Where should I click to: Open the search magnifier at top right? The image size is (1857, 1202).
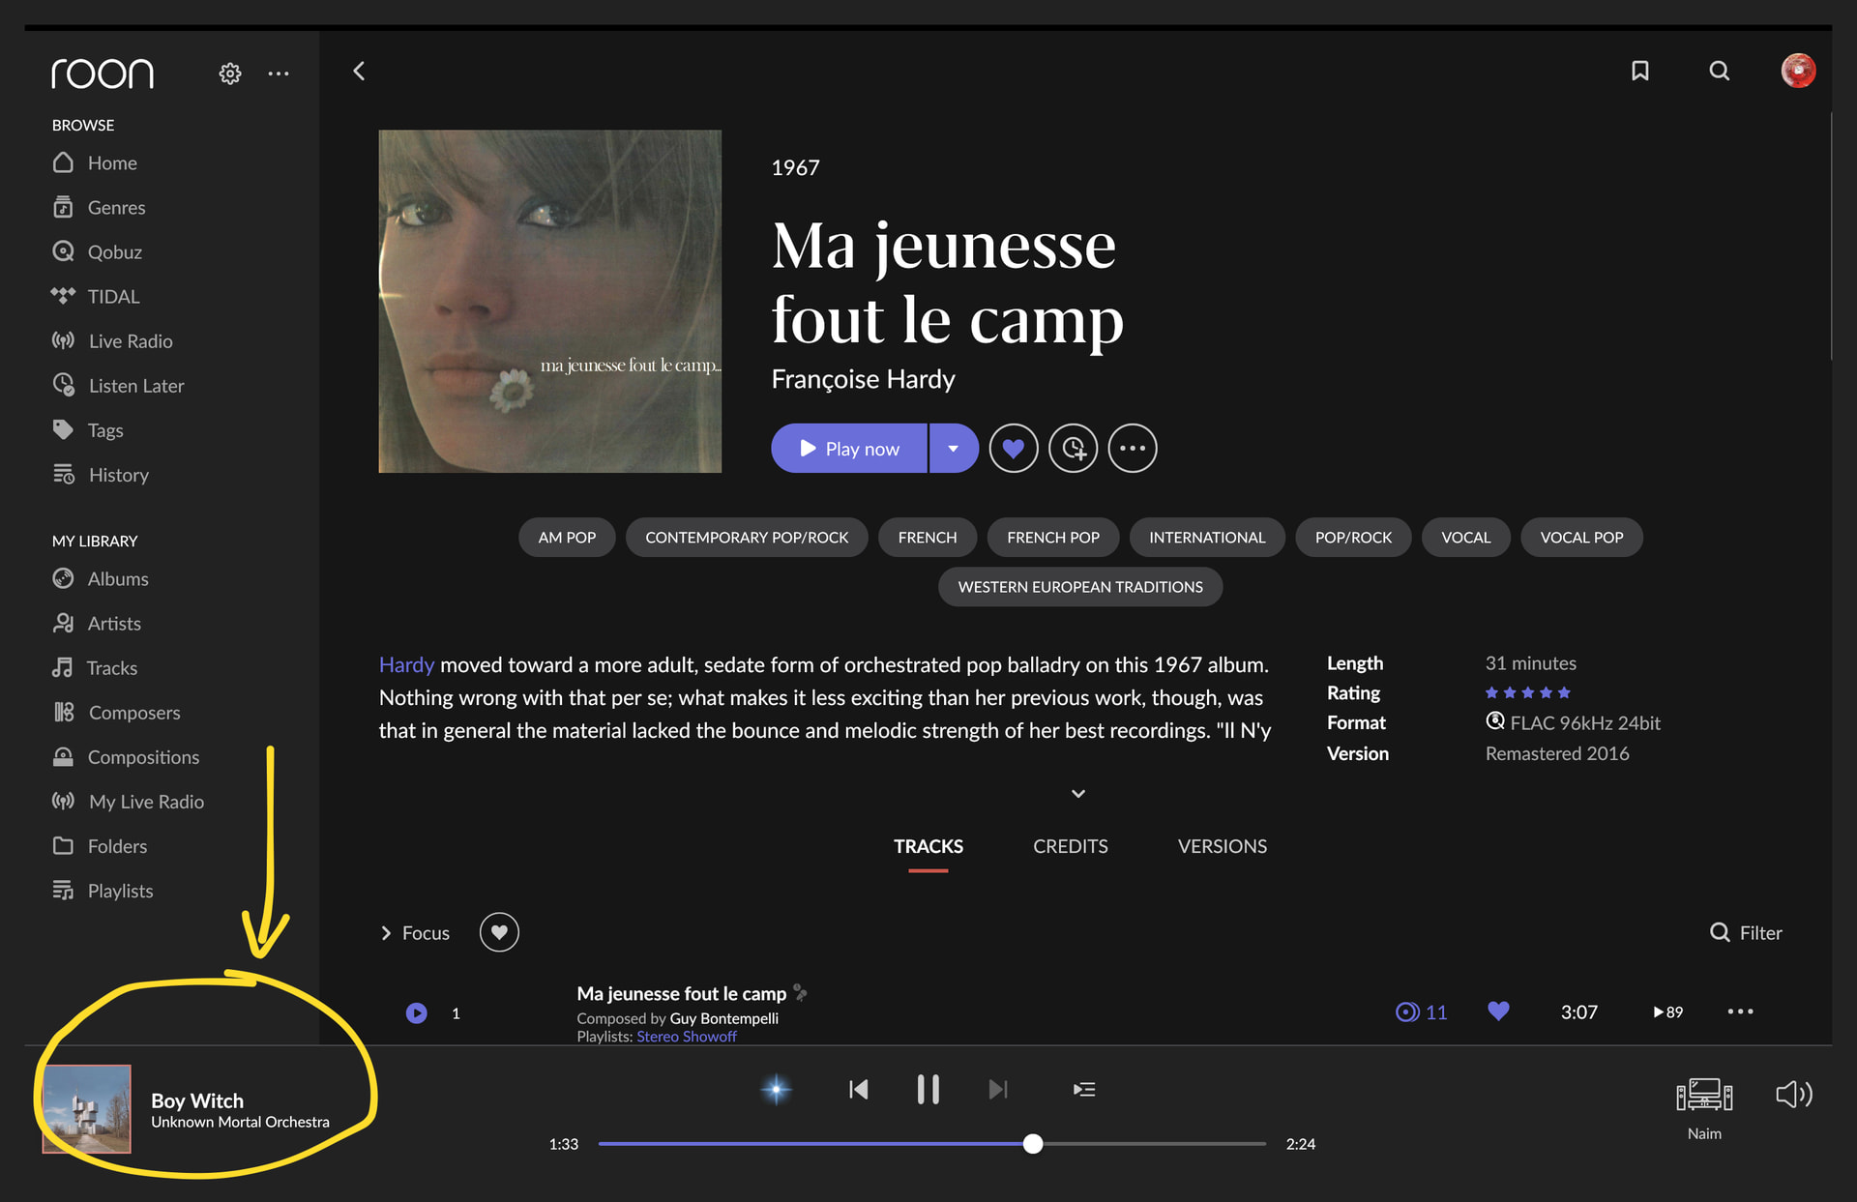pyautogui.click(x=1719, y=71)
